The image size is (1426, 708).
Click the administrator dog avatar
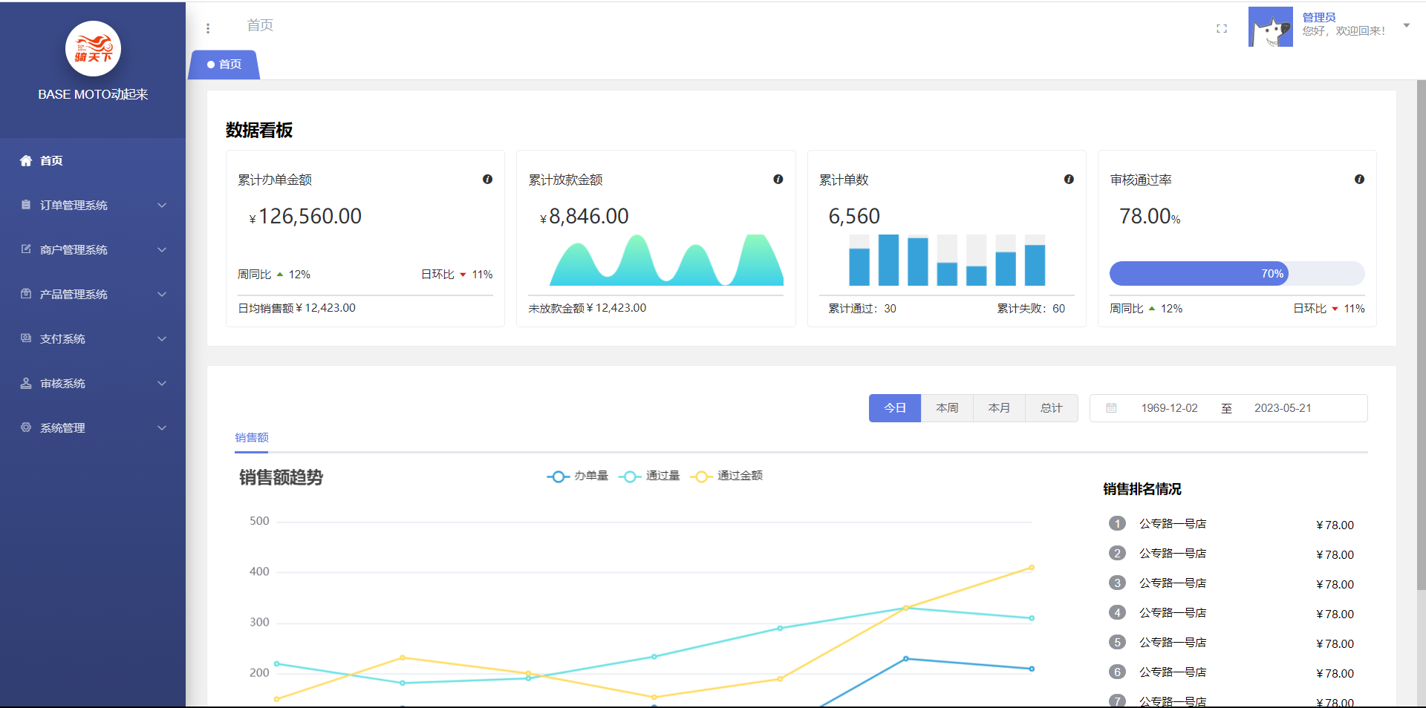coord(1271,27)
